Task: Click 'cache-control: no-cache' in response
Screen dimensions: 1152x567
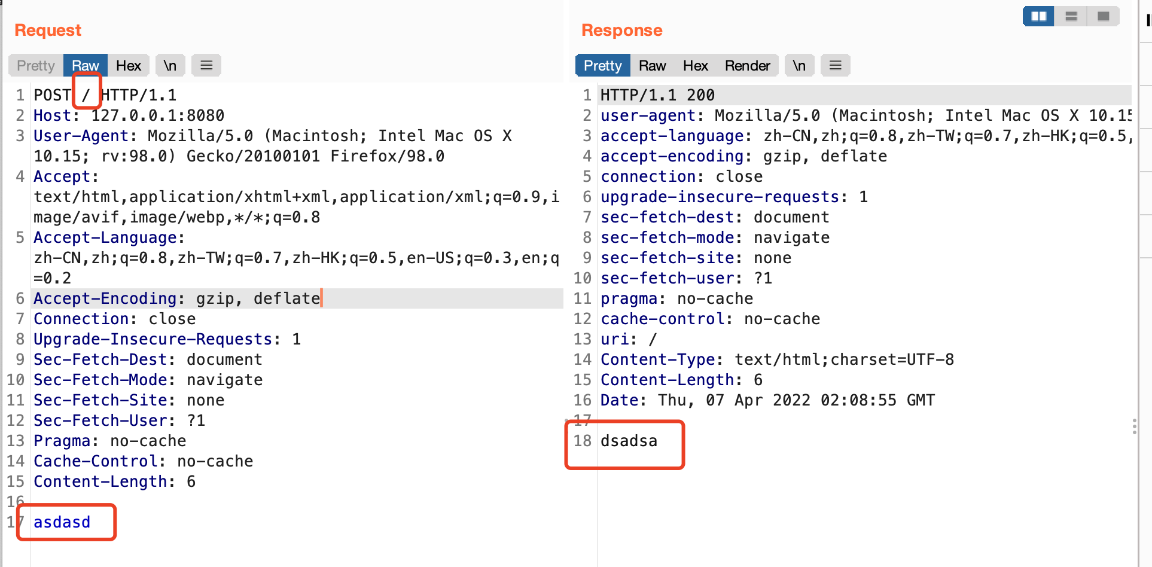Action: click(x=711, y=319)
